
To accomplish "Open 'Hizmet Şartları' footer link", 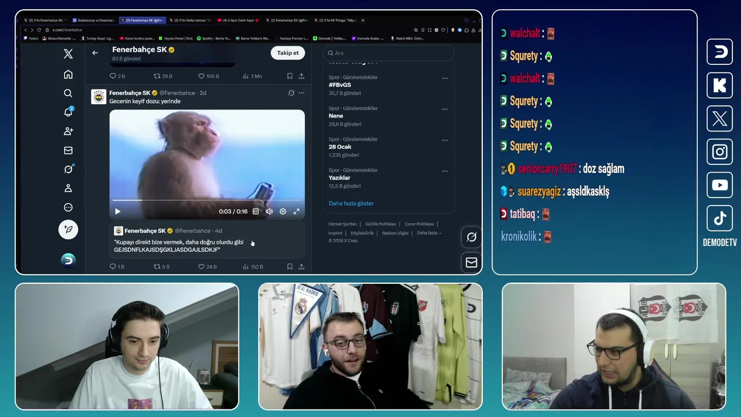I will 342,224.
